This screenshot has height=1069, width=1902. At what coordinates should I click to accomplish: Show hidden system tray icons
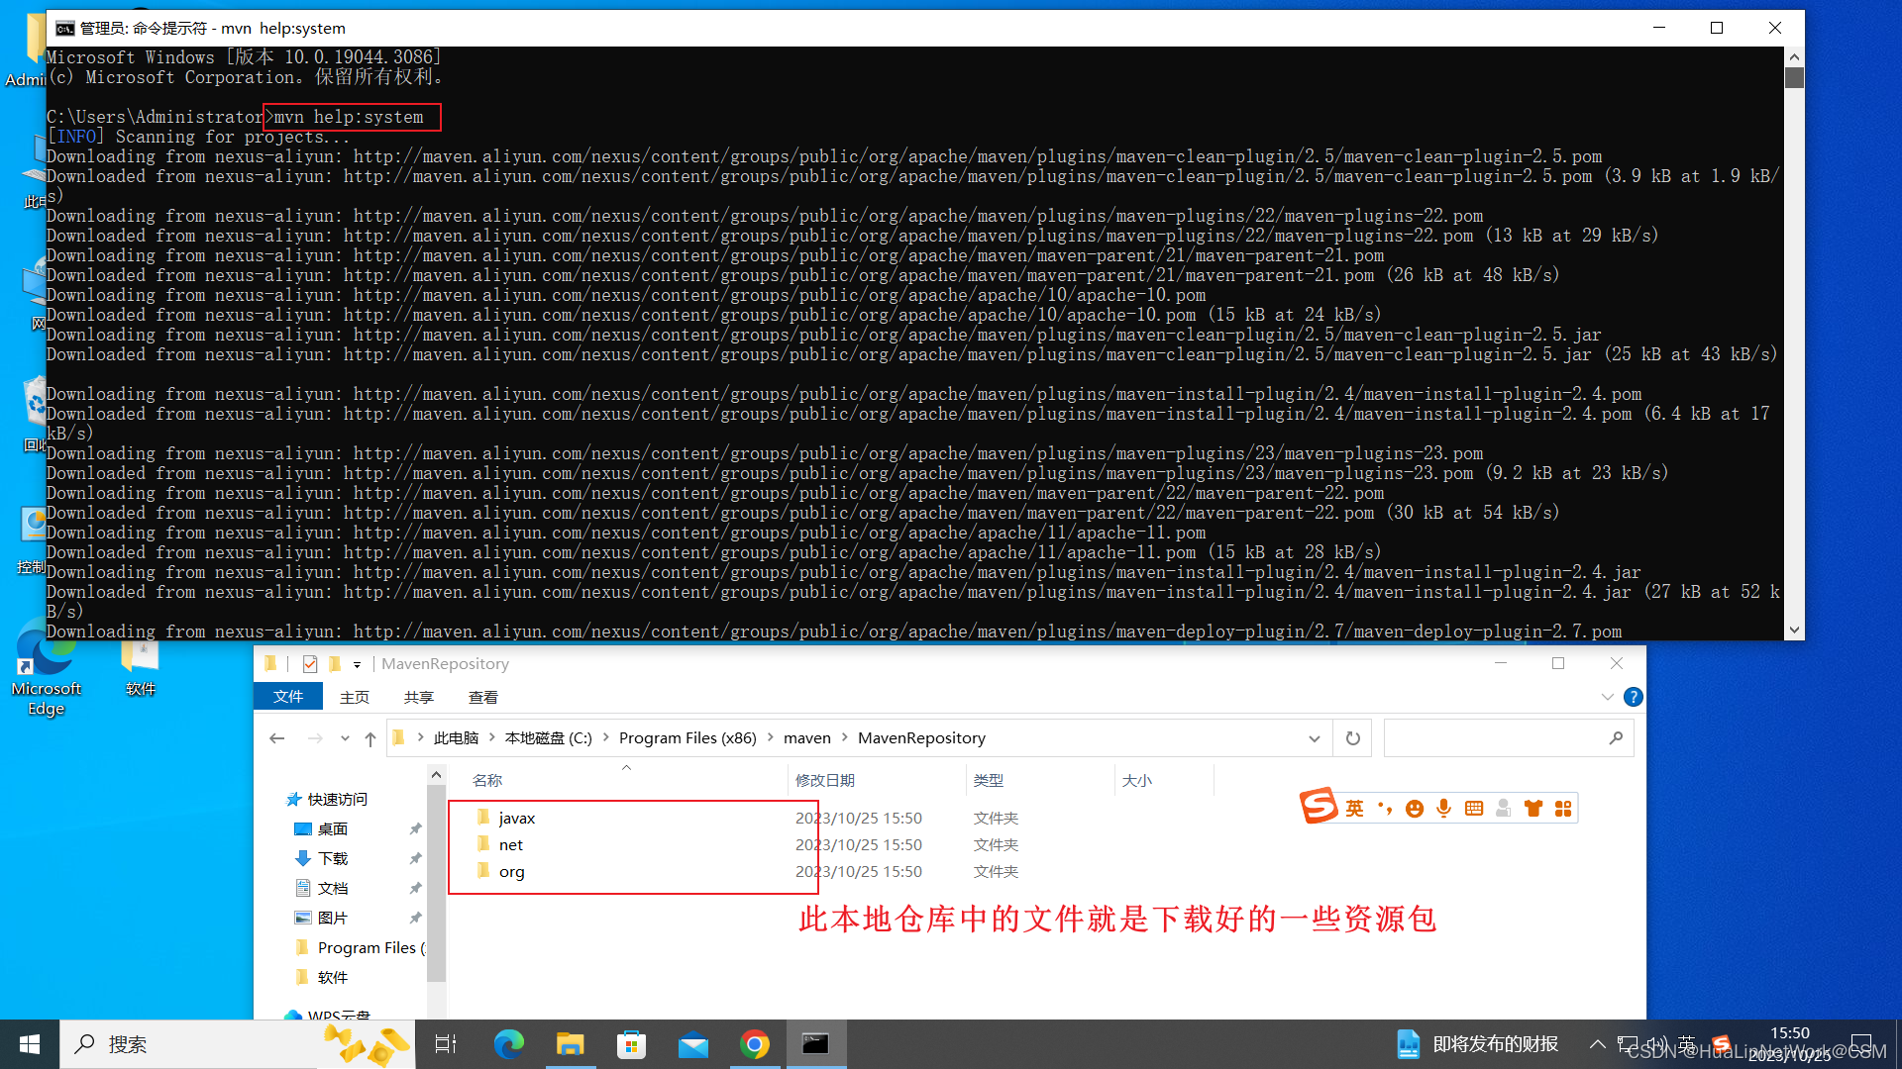(x=1597, y=1044)
